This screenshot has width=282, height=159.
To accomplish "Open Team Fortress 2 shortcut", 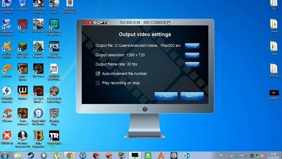I will (22, 117).
